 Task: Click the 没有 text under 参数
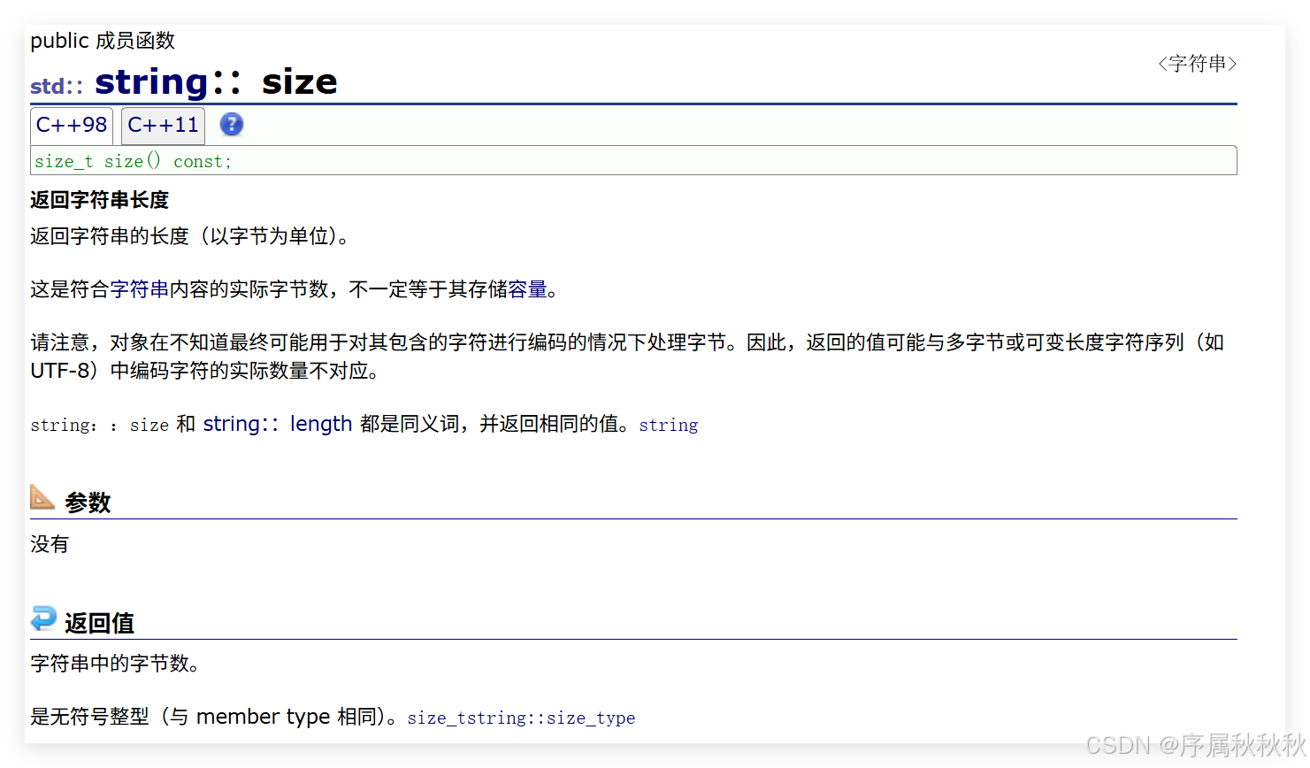[x=50, y=544]
